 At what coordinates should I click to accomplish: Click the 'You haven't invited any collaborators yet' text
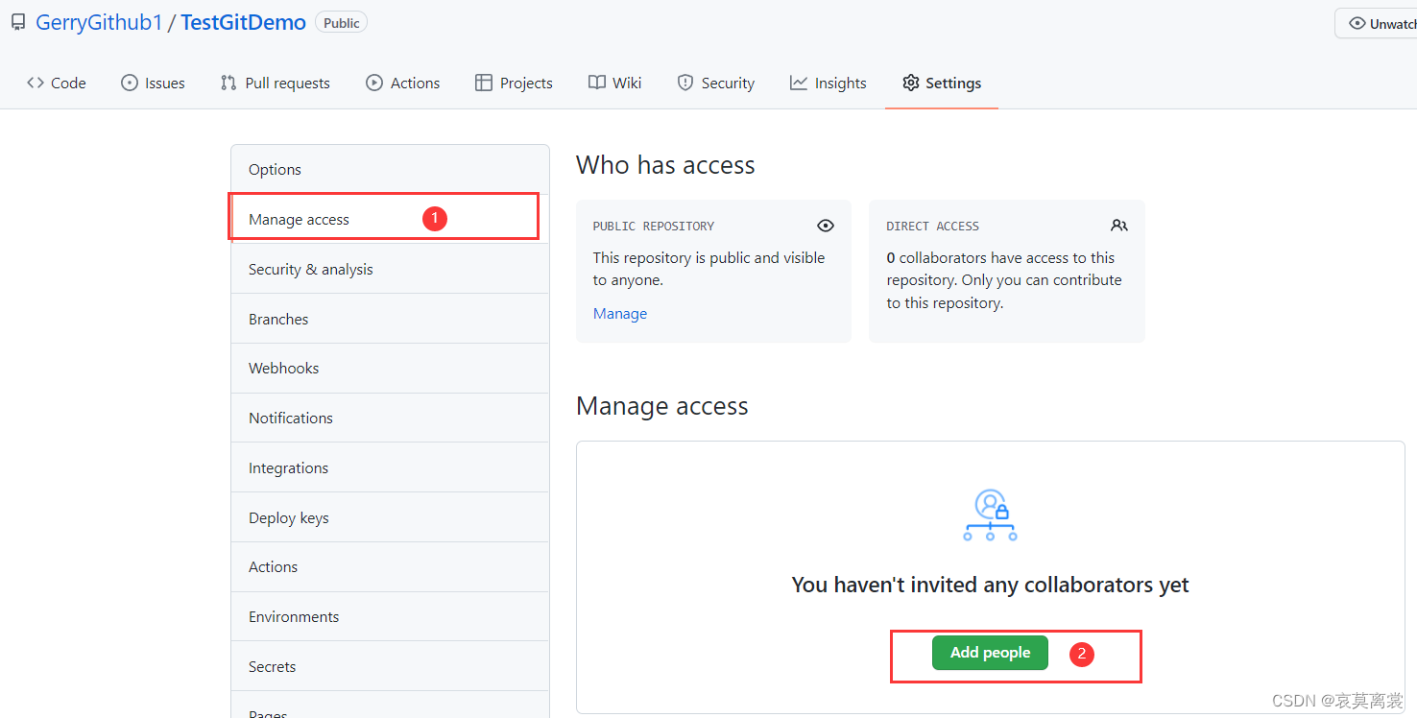[x=990, y=585]
